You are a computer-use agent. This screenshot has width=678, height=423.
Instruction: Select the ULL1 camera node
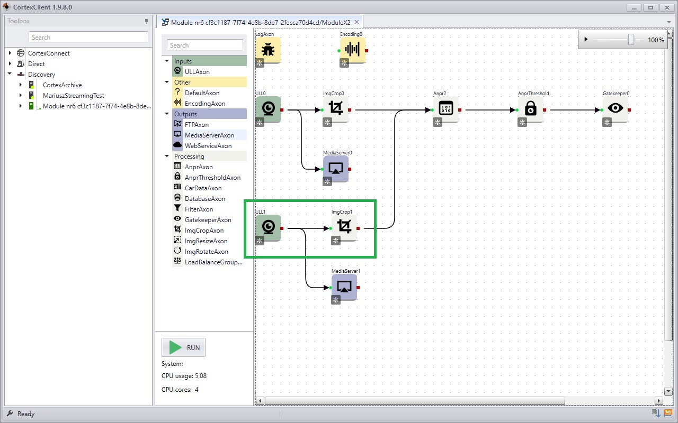tap(268, 228)
